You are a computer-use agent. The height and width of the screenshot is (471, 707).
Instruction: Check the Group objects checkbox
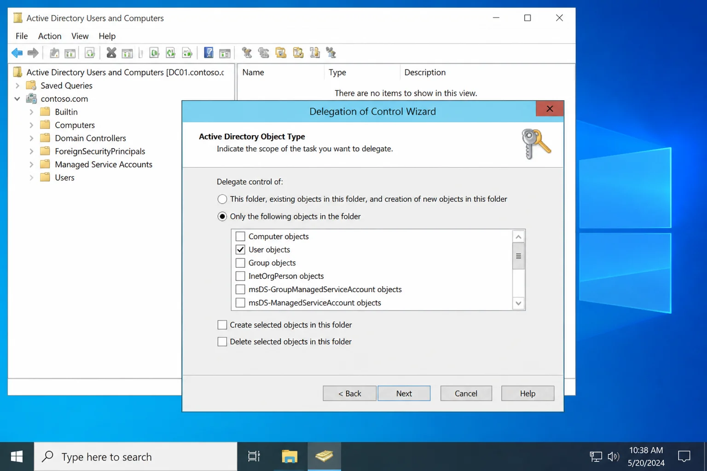[x=240, y=263]
